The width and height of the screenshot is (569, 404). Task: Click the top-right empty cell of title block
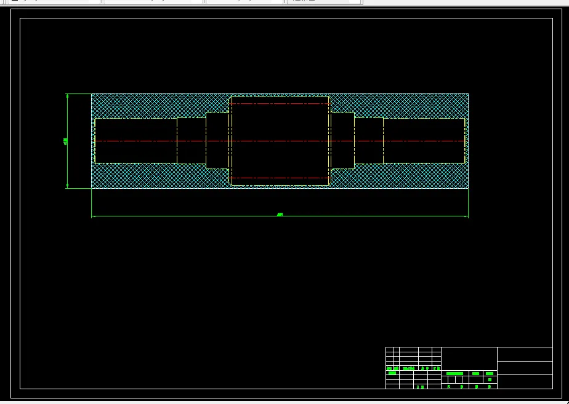525,354
